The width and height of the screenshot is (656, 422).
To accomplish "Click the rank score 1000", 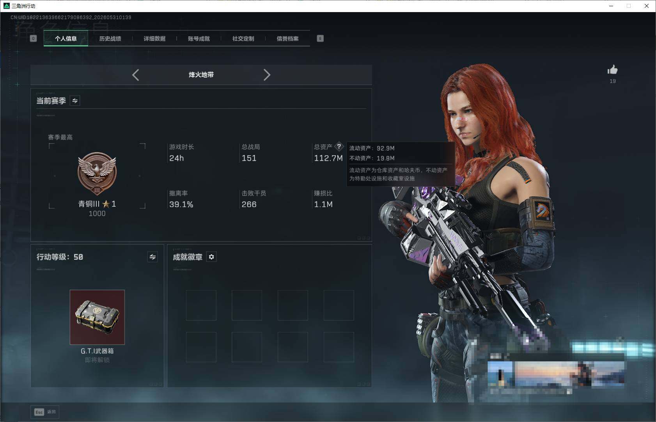I will [97, 214].
